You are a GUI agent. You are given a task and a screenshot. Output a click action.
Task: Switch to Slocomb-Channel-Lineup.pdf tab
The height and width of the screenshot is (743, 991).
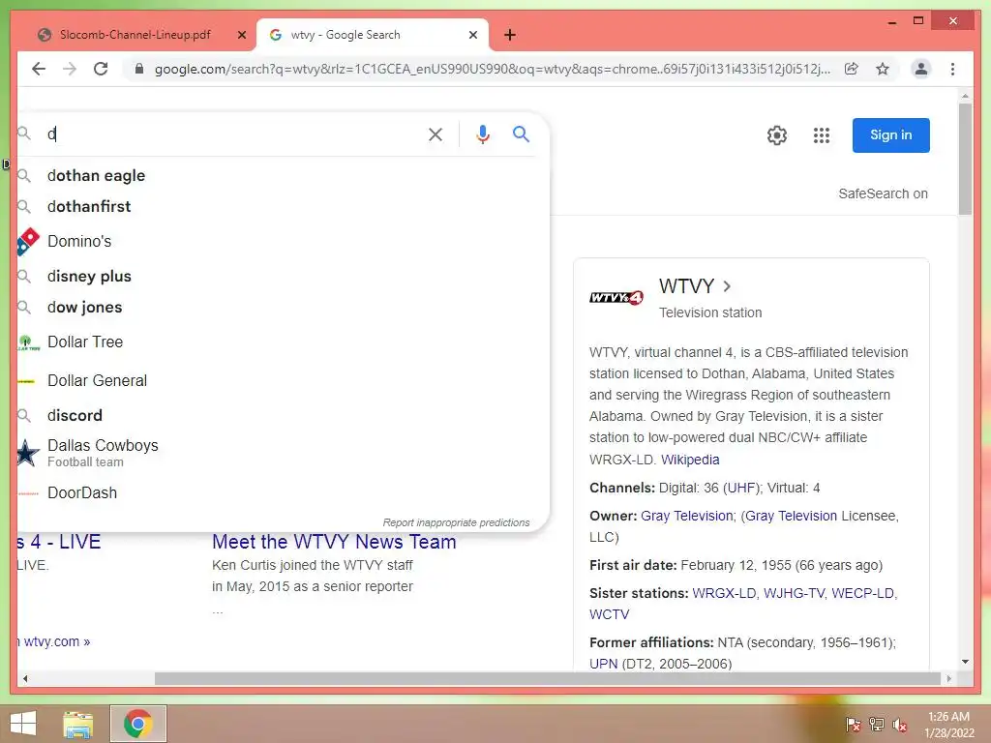coord(135,35)
